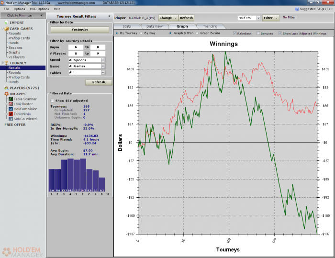Launch TableNinja from the sidebar
Screen dimensions: 335x258
point(22,114)
